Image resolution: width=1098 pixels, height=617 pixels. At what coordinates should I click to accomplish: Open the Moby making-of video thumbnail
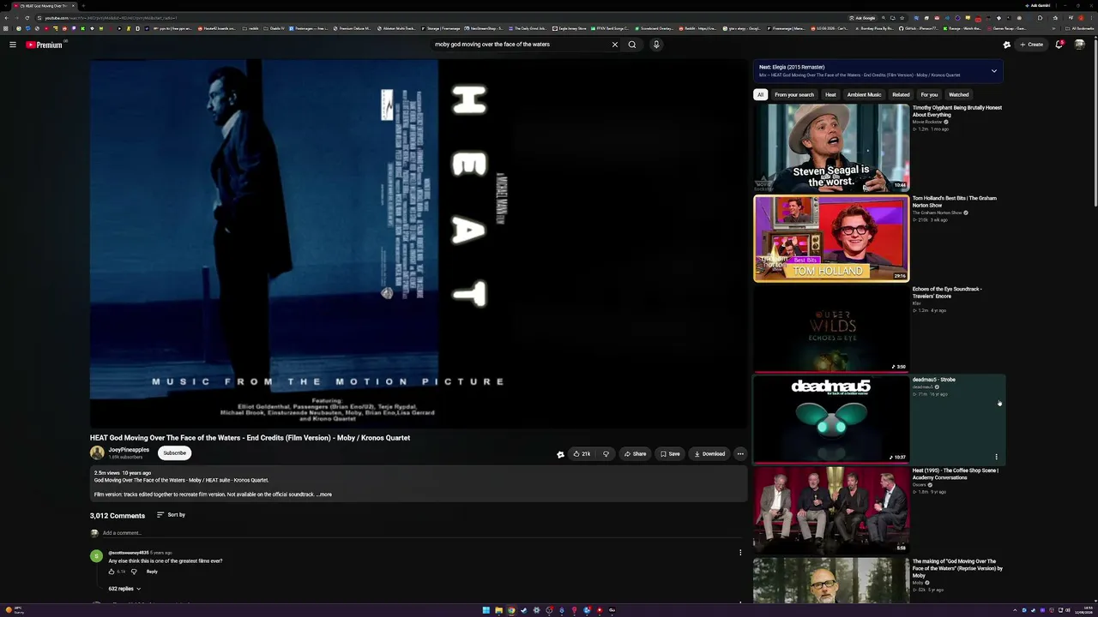click(831, 581)
